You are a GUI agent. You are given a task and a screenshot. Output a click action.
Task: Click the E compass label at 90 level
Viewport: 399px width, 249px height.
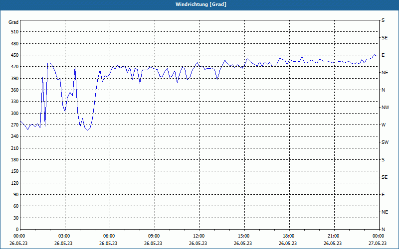pos(383,195)
